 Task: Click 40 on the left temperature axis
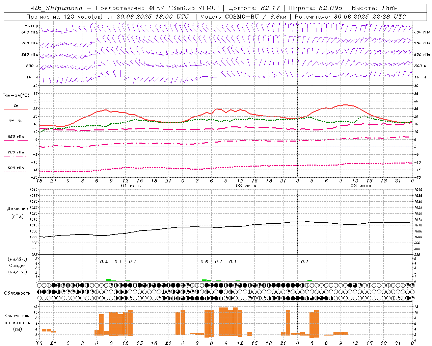pyautogui.click(x=35, y=86)
